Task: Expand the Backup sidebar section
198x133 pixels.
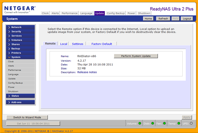Action: (20, 48)
